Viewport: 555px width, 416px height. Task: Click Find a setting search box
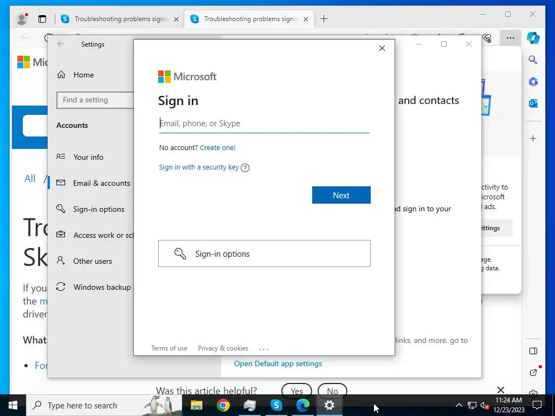pyautogui.click(x=95, y=100)
